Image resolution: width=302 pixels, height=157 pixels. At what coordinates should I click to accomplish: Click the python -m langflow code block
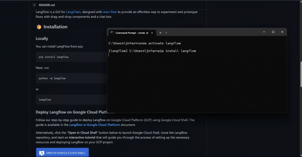point(71,78)
